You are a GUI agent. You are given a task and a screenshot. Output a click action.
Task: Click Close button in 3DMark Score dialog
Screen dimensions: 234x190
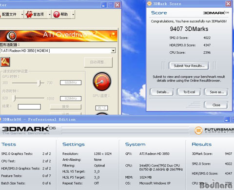tap(216, 105)
